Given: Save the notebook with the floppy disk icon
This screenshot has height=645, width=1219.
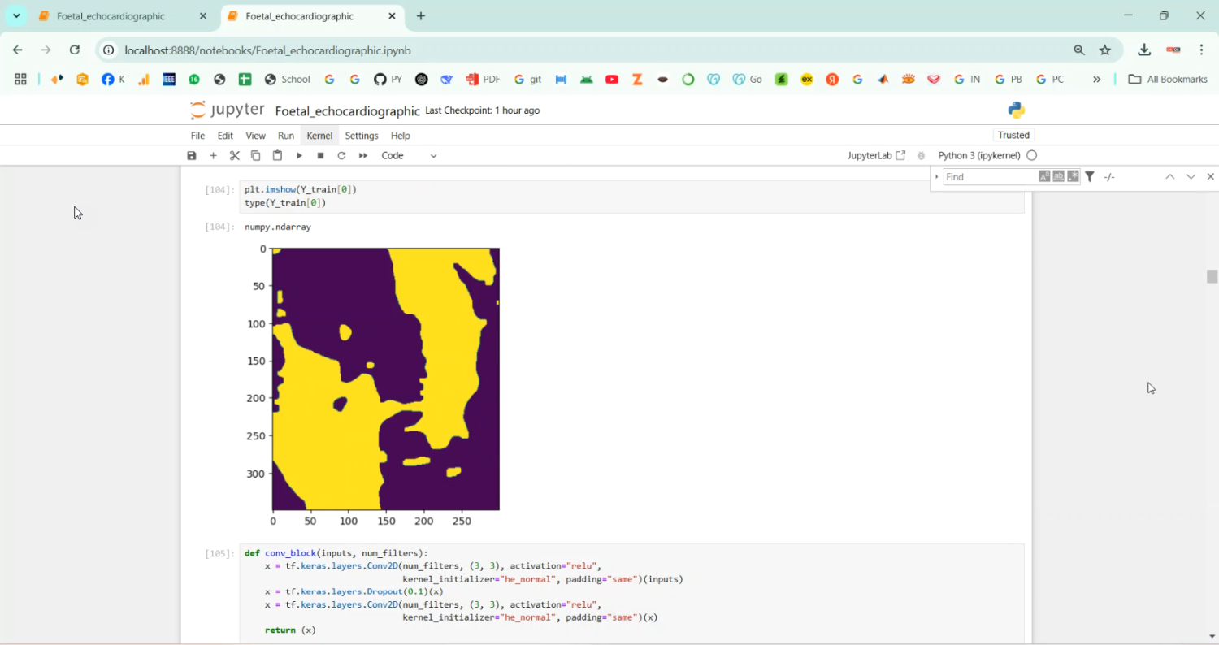Looking at the screenshot, I should 192,155.
